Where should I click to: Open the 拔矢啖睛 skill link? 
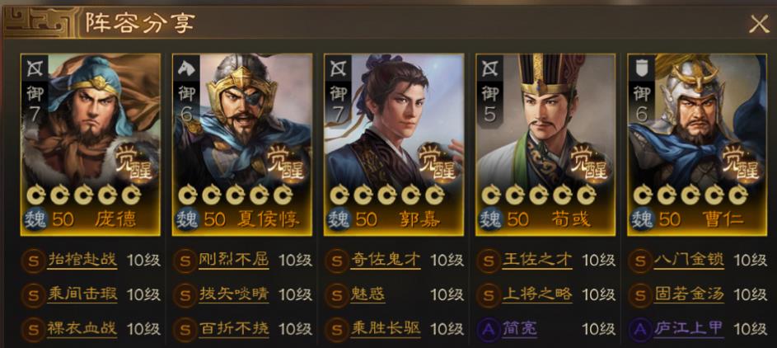click(234, 294)
